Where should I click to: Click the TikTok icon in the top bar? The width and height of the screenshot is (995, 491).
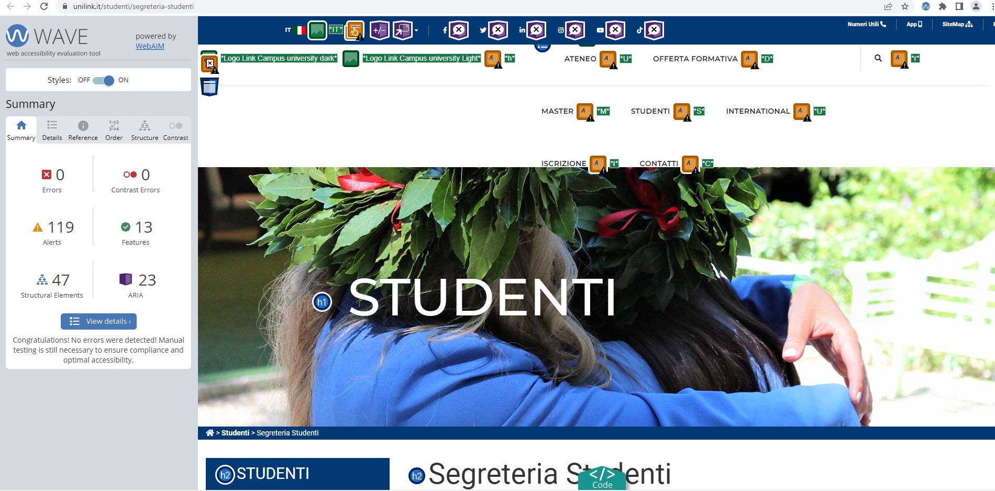pyautogui.click(x=639, y=30)
